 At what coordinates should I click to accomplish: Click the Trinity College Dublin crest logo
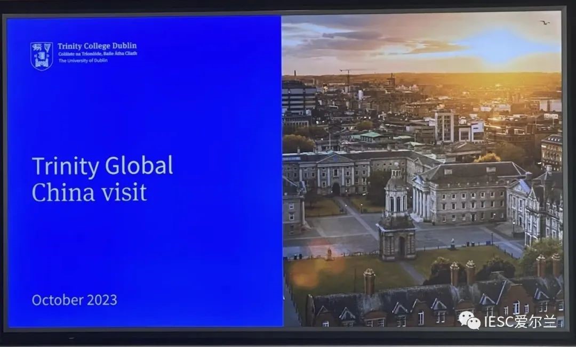42,56
